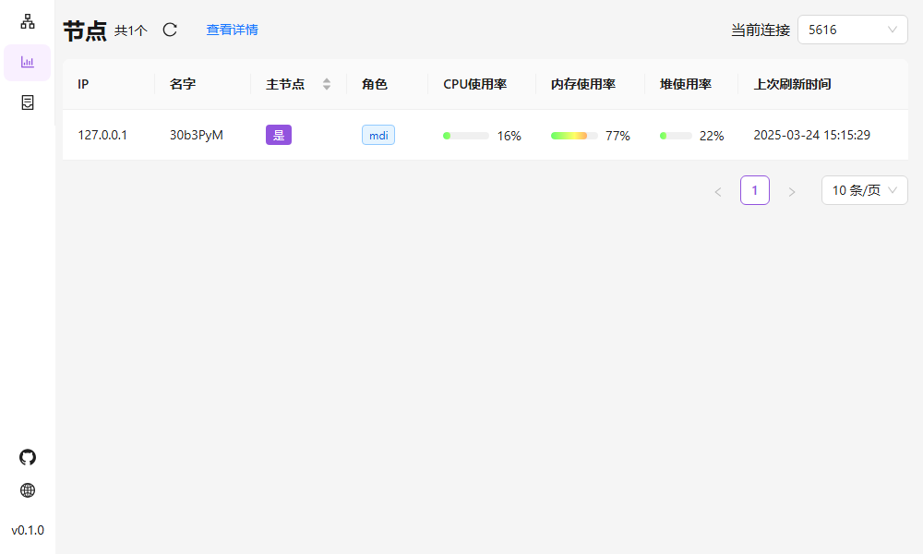The image size is (923, 554).
Task: Click the mdi role tag
Action: click(x=378, y=135)
